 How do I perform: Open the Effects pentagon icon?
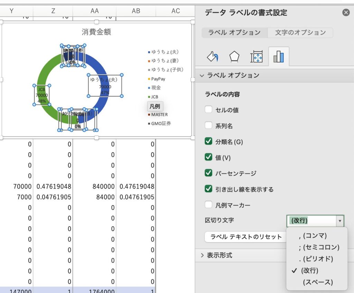(x=234, y=57)
